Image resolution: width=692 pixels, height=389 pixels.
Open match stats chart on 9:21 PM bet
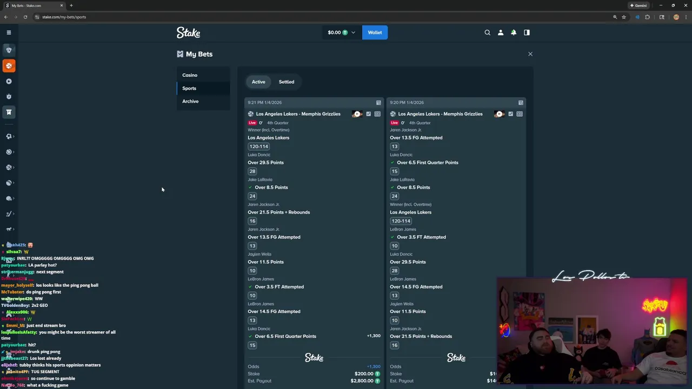tap(369, 114)
